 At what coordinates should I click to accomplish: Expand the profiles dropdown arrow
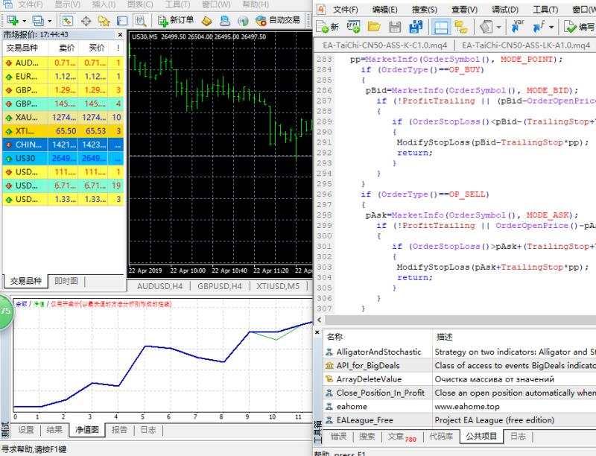pyautogui.click(x=49, y=20)
